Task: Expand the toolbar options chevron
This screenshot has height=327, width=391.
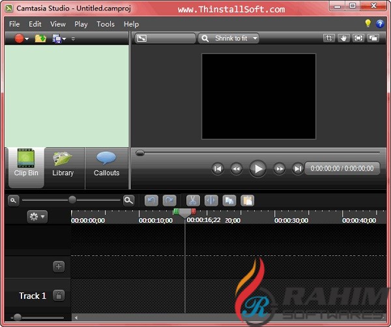Action: click(x=73, y=39)
